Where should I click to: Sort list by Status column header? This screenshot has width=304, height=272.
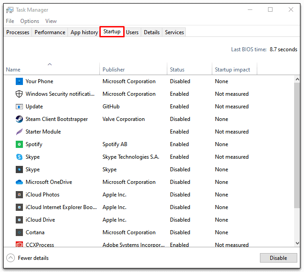click(x=177, y=70)
